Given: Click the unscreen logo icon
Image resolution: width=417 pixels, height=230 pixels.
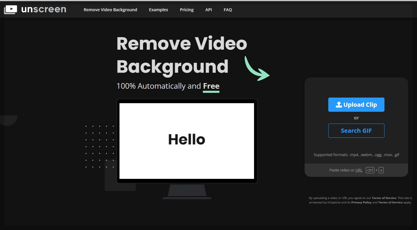Looking at the screenshot, I should 10,10.
